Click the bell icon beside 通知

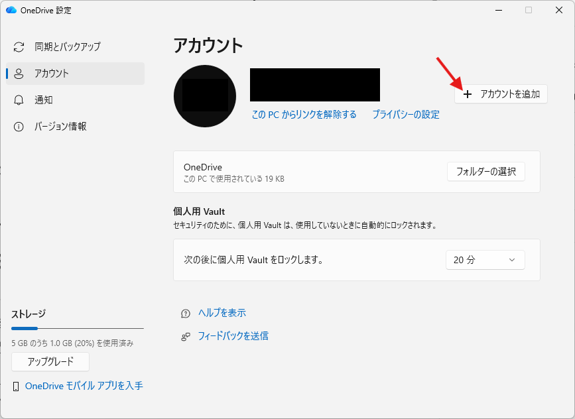(x=19, y=100)
